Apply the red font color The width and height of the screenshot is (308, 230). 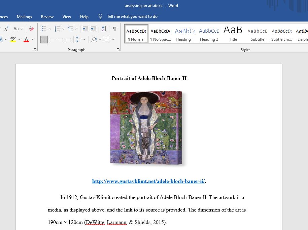click(26, 39)
